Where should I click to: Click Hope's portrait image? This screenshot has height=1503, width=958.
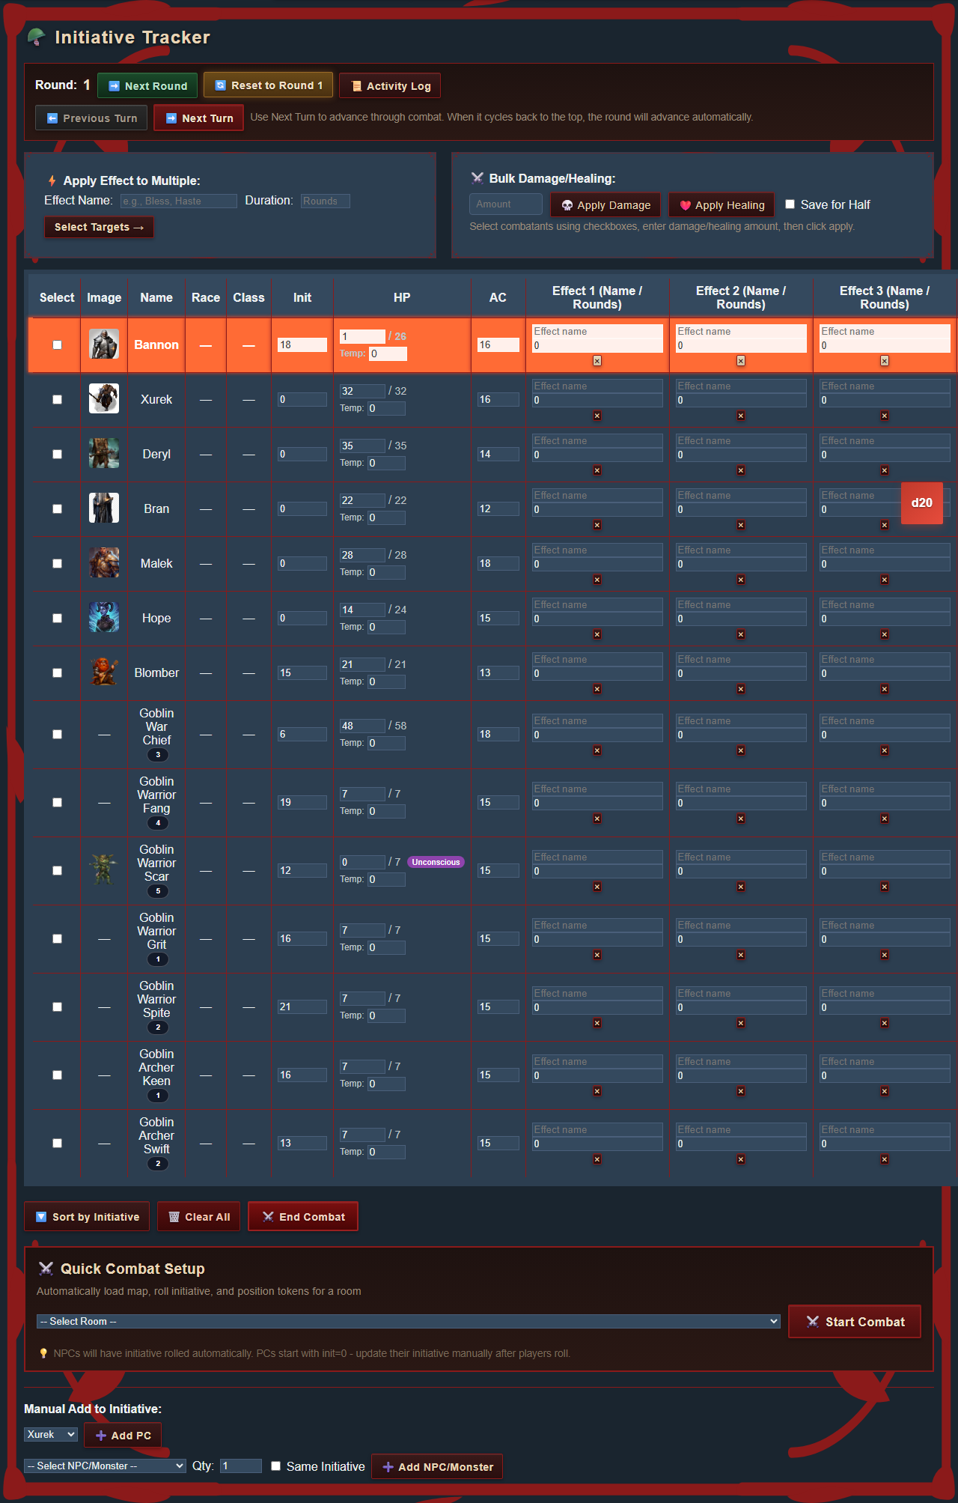pos(104,618)
